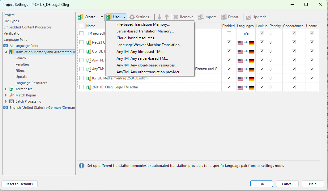
Task: Click the Reset to Defaults button
Action: pyautogui.click(x=19, y=184)
